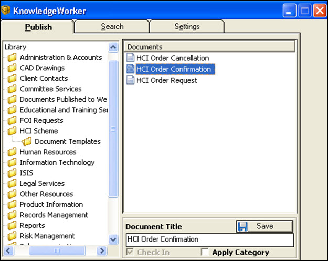Select the Legal Services folder label
The height and width of the screenshot is (261, 328).
coord(42,184)
